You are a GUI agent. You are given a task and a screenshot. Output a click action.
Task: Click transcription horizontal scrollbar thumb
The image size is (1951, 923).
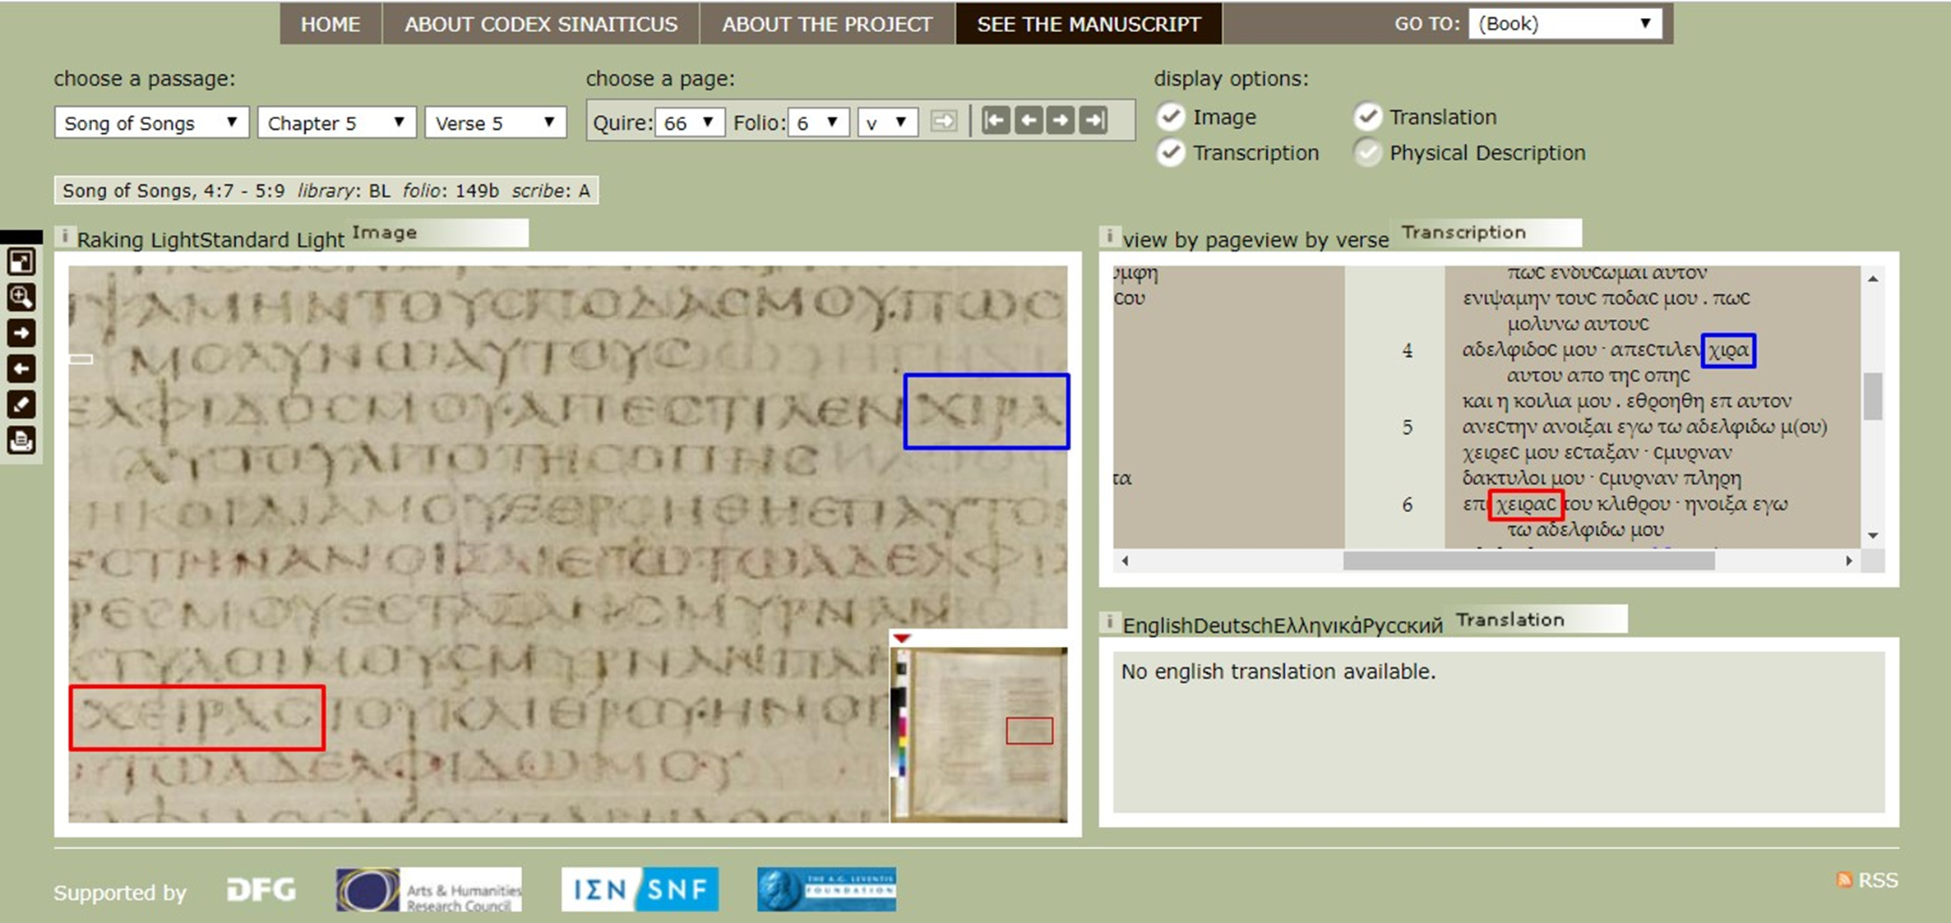tap(1528, 561)
